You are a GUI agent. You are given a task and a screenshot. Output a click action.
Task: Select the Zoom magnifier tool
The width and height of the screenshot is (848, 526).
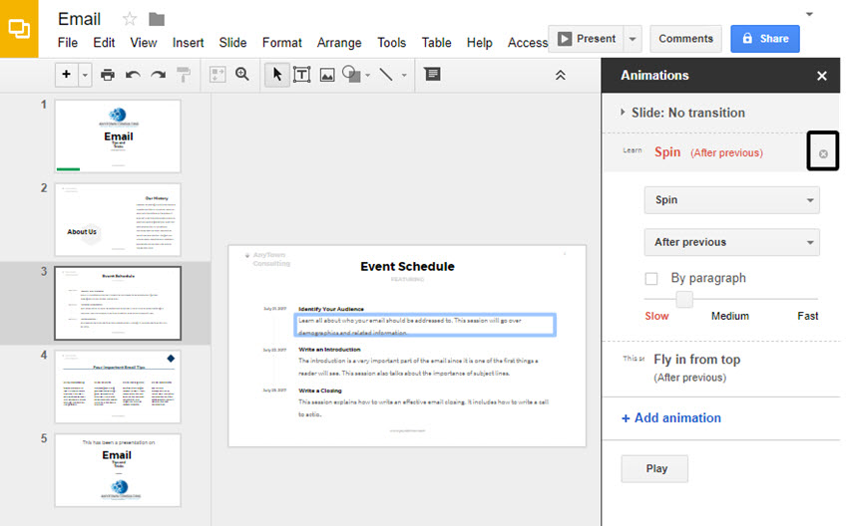click(242, 75)
